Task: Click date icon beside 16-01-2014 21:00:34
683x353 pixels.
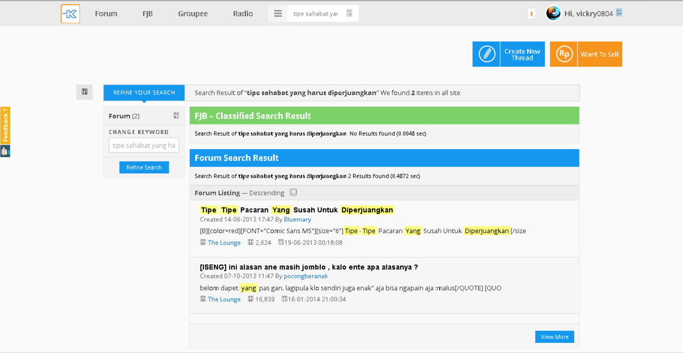Action: click(x=284, y=299)
